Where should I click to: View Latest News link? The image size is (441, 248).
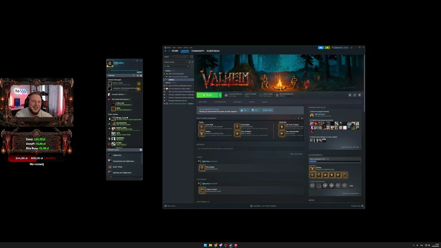pyautogui.click(x=296, y=154)
